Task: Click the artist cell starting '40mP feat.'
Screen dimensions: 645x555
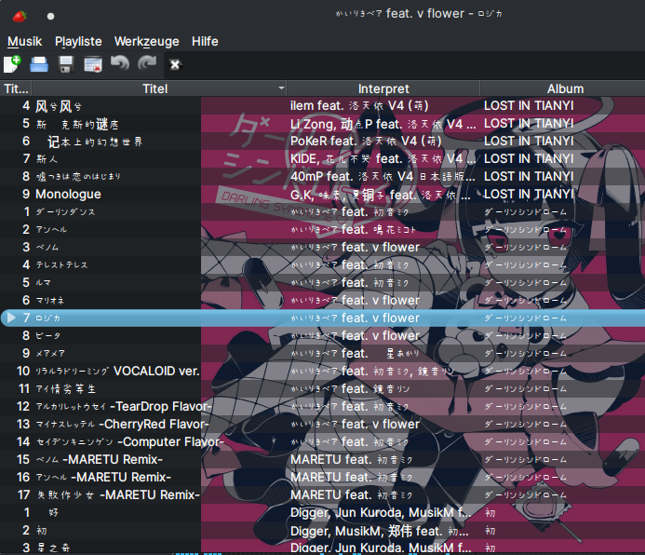Action: click(383, 177)
